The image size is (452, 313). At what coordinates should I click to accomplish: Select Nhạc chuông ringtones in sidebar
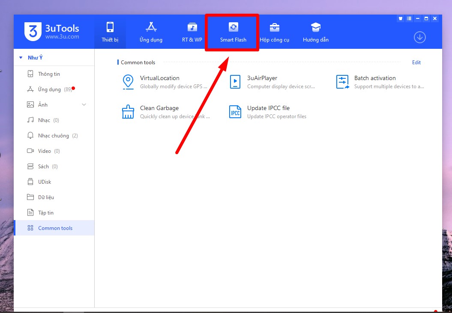53,136
